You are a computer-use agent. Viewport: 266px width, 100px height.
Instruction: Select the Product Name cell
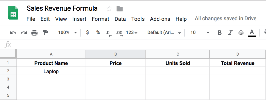(x=51, y=63)
